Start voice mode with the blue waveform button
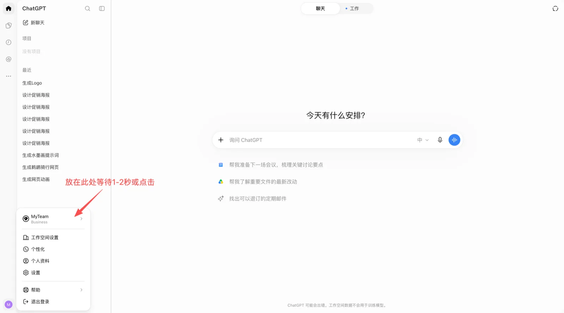 tap(454, 140)
